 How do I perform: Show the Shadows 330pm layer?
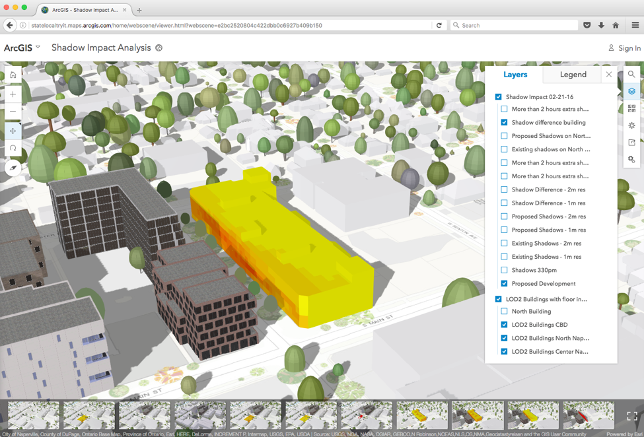[504, 270]
